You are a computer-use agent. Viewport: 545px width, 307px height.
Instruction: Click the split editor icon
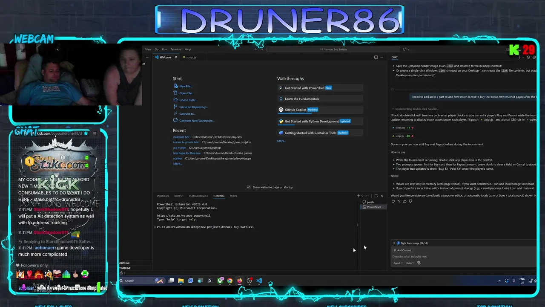(x=376, y=57)
